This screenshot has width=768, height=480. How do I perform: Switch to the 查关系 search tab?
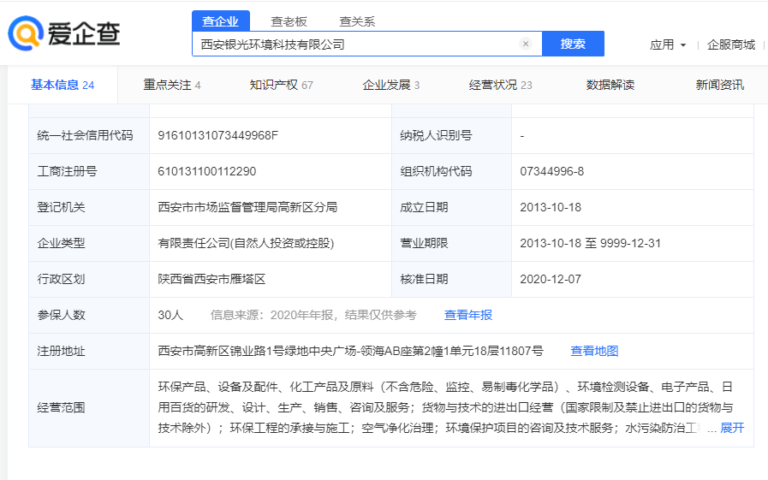coord(357,21)
